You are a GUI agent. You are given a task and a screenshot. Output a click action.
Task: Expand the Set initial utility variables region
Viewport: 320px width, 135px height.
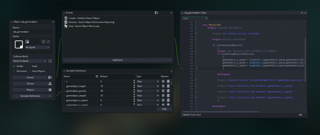(196, 34)
